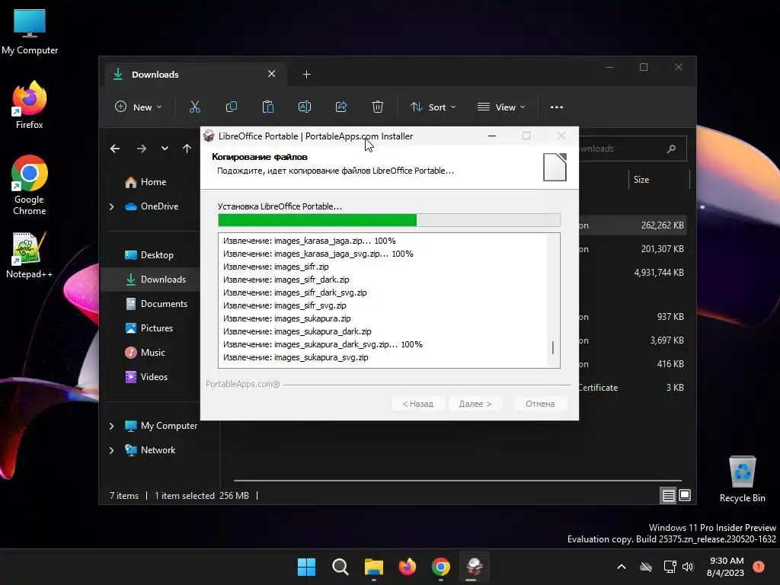Screen dimensions: 780x585
Task: Expand the Network tree node
Action: point(111,450)
